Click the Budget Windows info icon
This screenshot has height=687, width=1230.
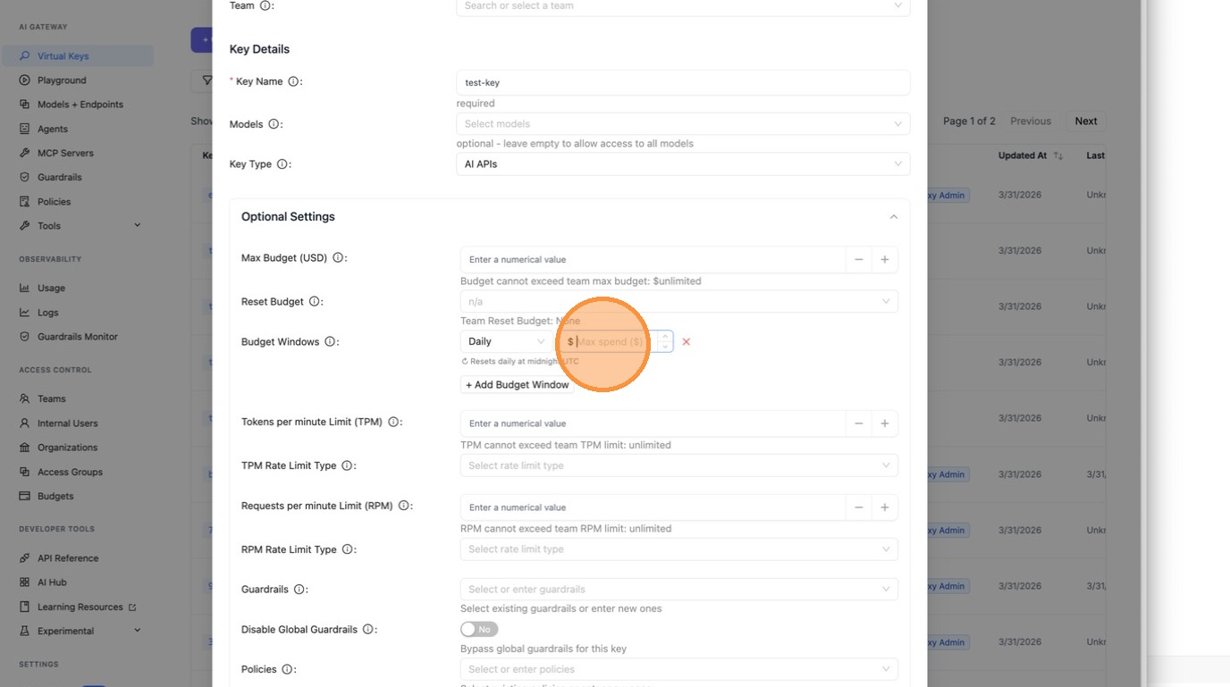pyautogui.click(x=330, y=342)
